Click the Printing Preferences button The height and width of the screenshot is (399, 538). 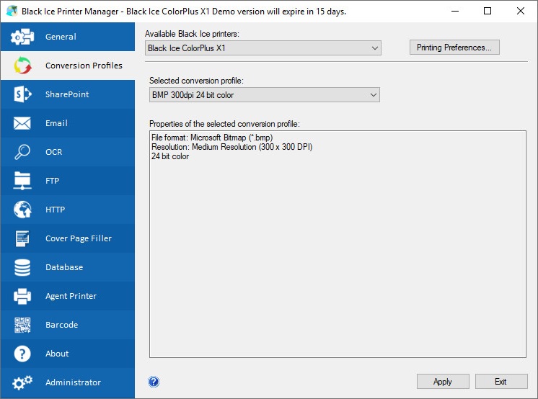tap(454, 48)
